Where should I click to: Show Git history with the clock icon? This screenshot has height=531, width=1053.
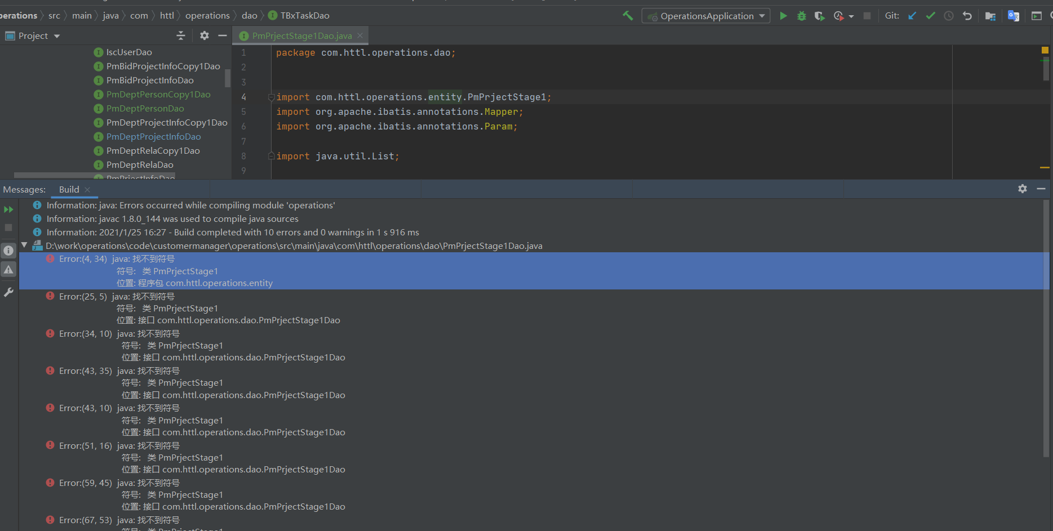click(949, 16)
